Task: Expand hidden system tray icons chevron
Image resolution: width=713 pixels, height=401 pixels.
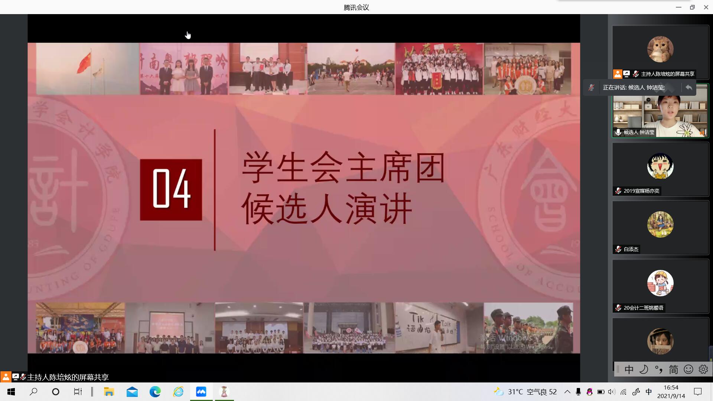Action: [567, 392]
